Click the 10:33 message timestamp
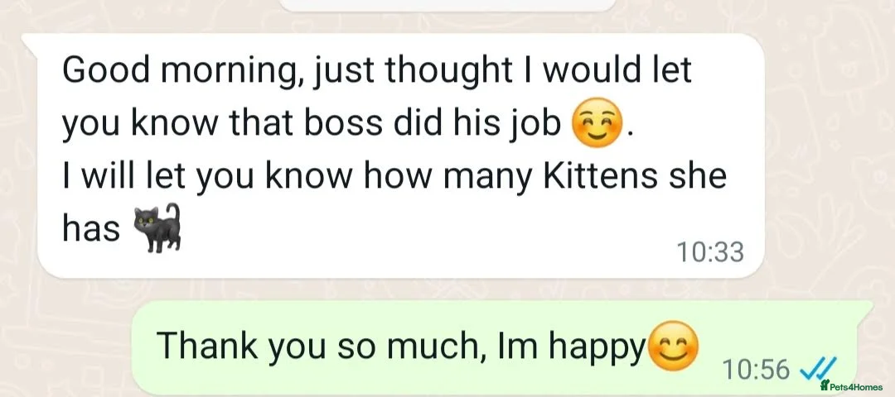The width and height of the screenshot is (895, 397). [710, 251]
